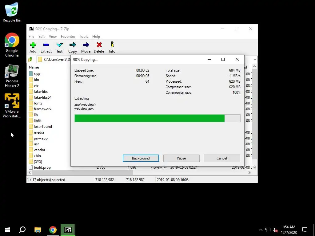This screenshot has height=236, width=315.
Task: Pause the copying operation
Action: click(x=181, y=158)
